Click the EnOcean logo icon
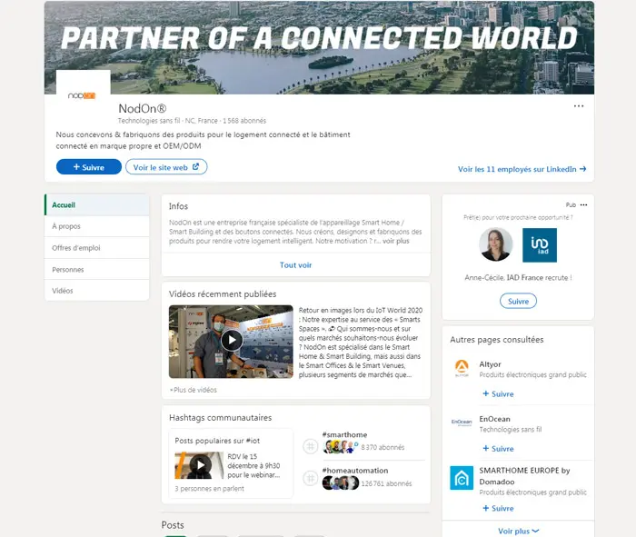Screen dimensions: 636x537 [x=462, y=423]
